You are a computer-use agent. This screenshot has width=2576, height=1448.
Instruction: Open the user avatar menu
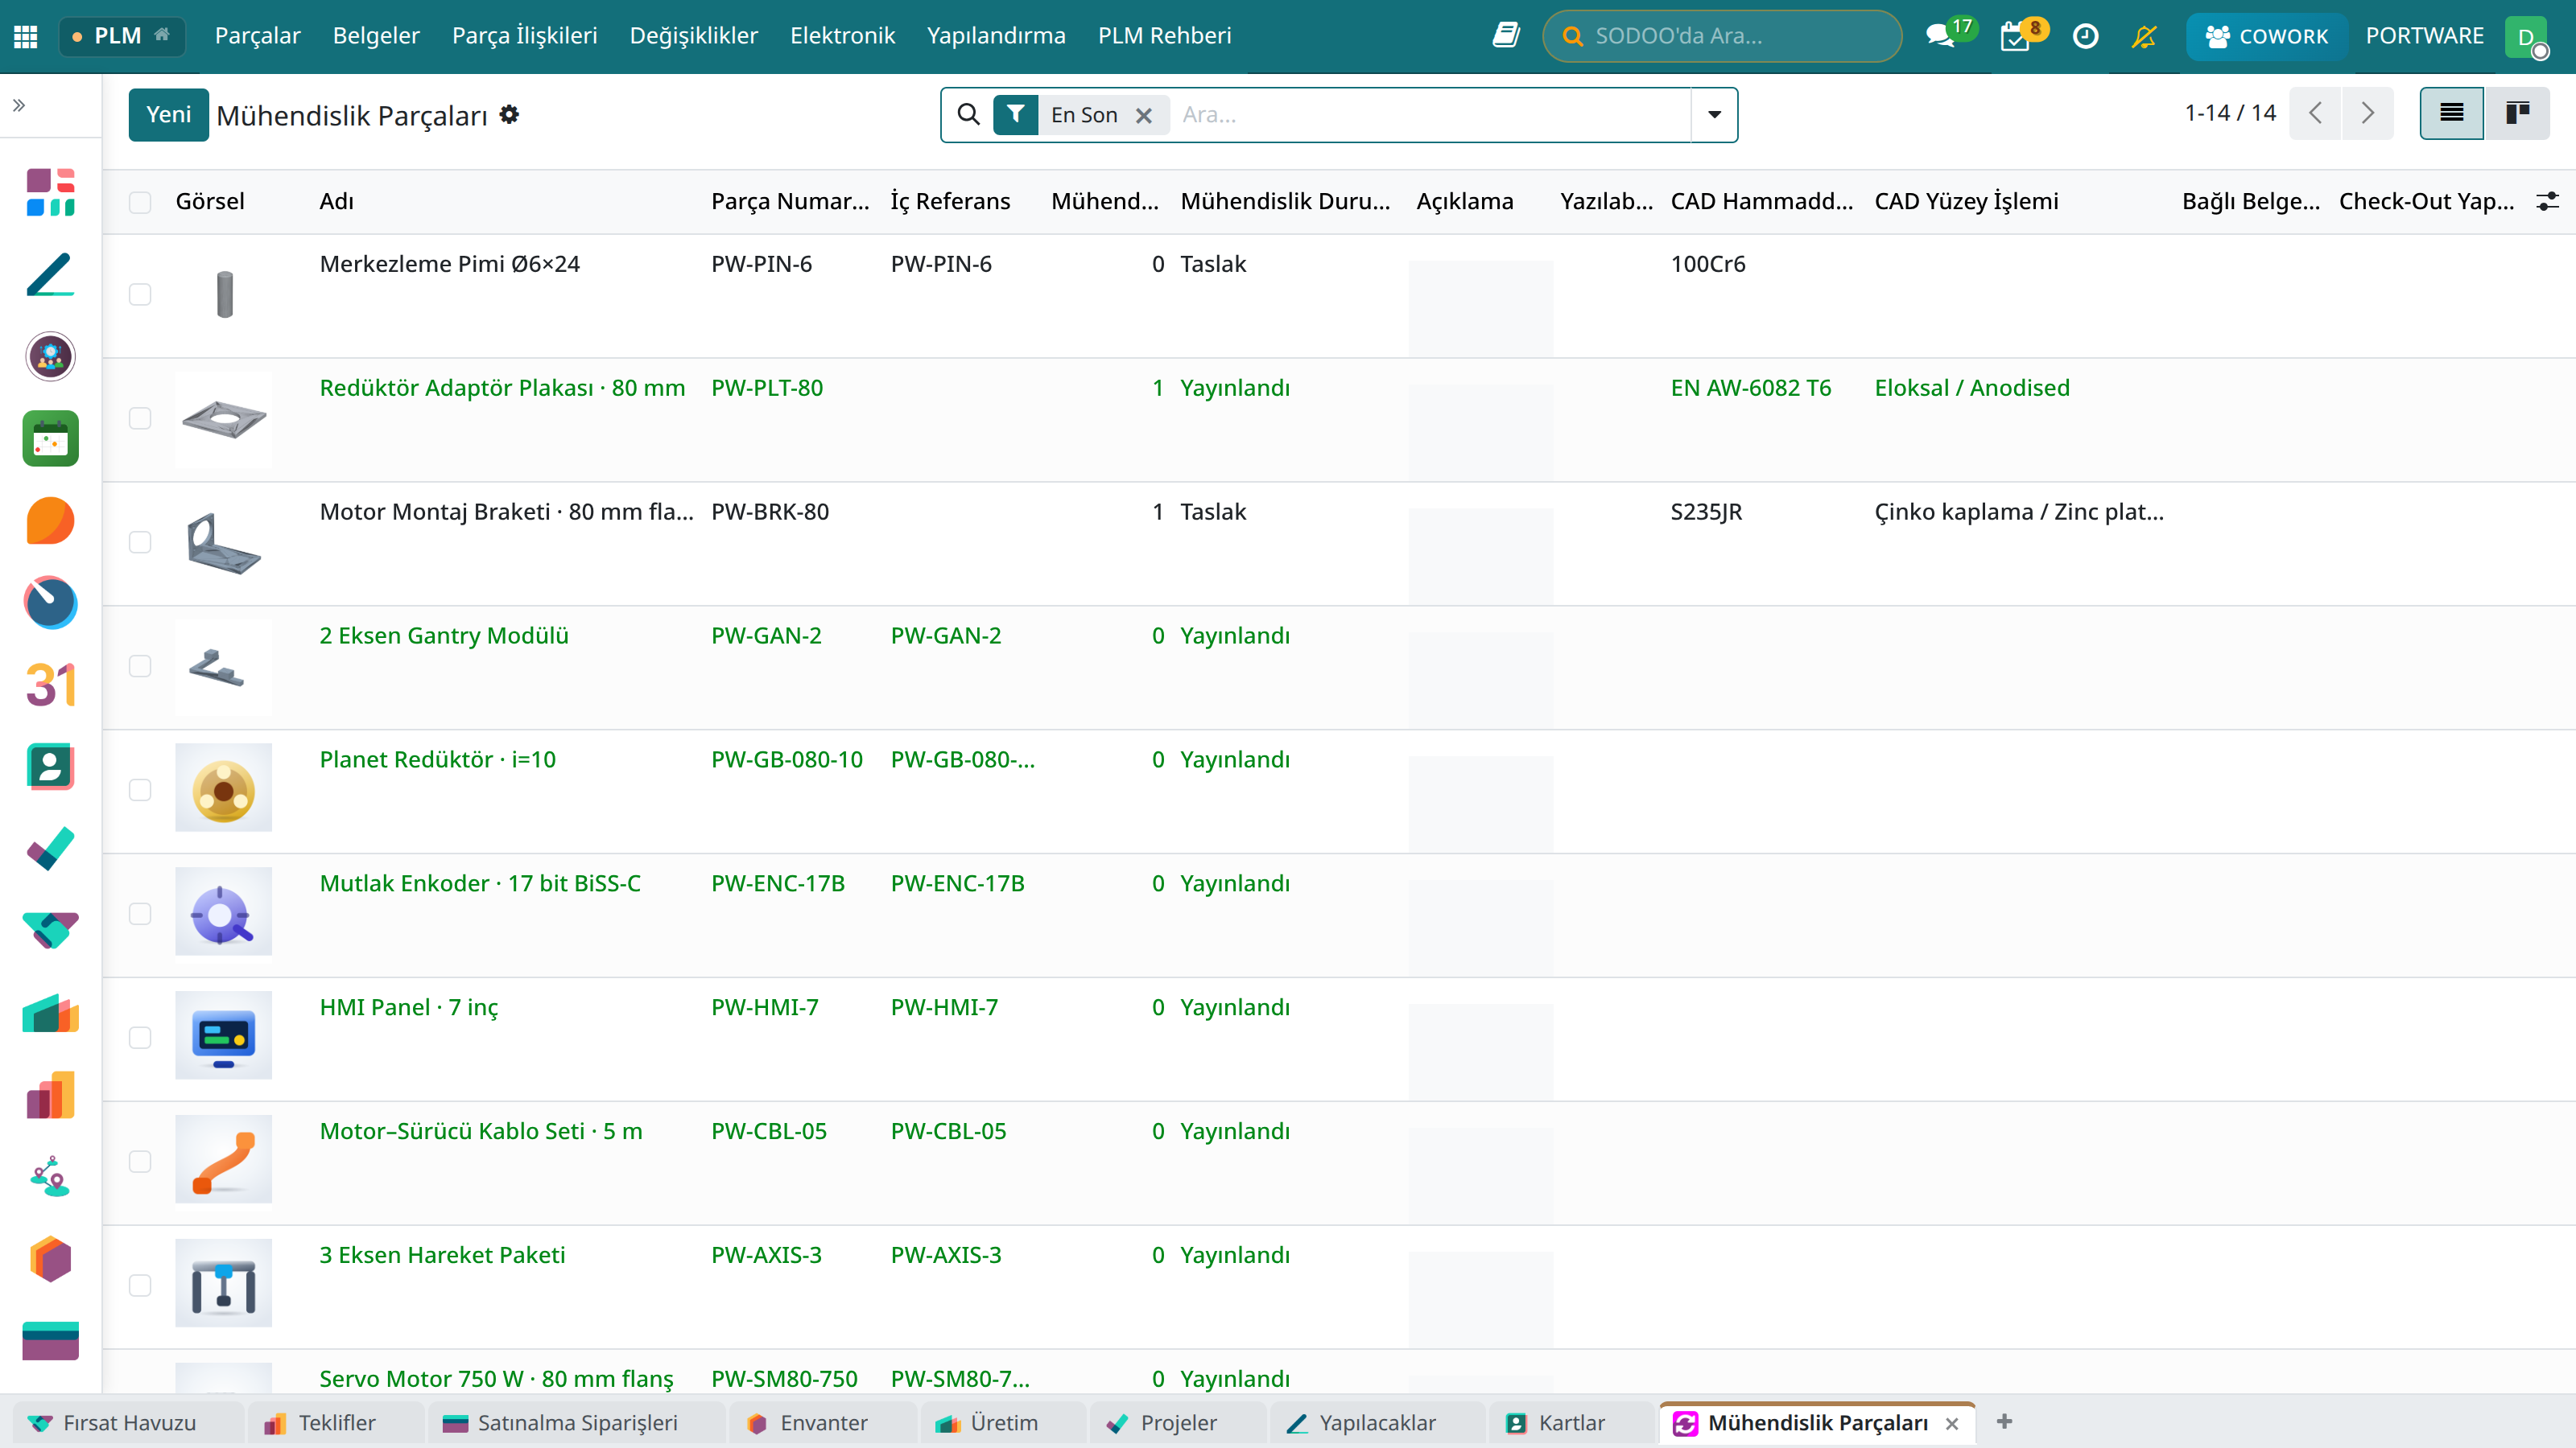pyautogui.click(x=2527, y=37)
